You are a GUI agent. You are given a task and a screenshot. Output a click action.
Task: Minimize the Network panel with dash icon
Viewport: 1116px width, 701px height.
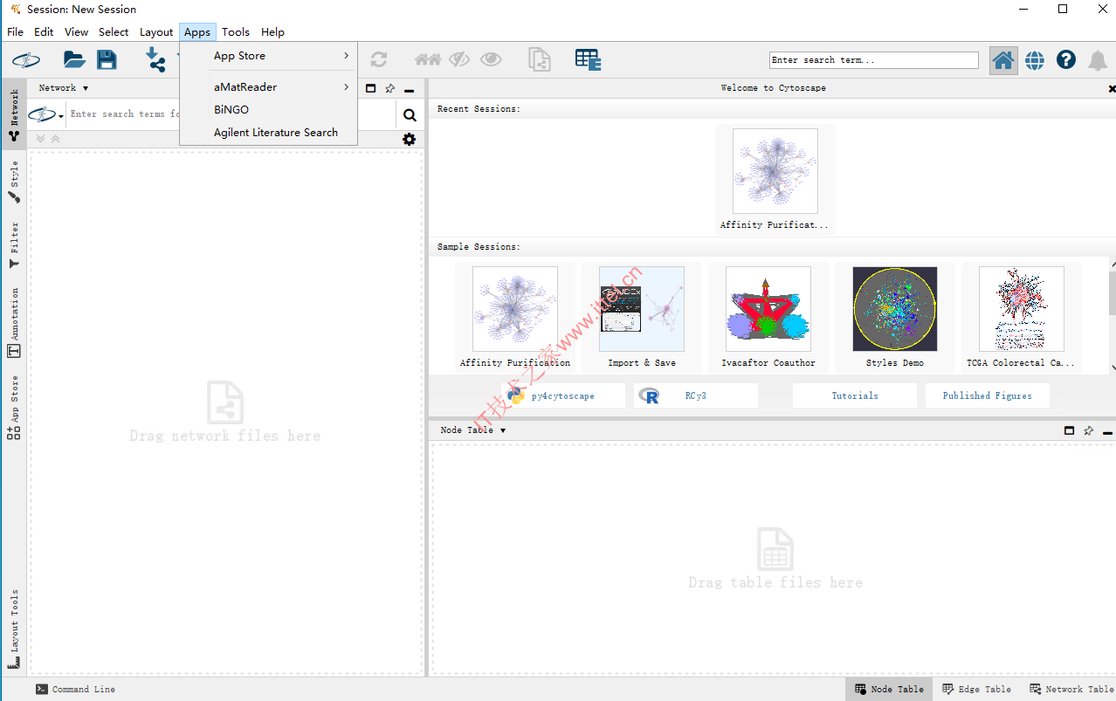pos(409,90)
